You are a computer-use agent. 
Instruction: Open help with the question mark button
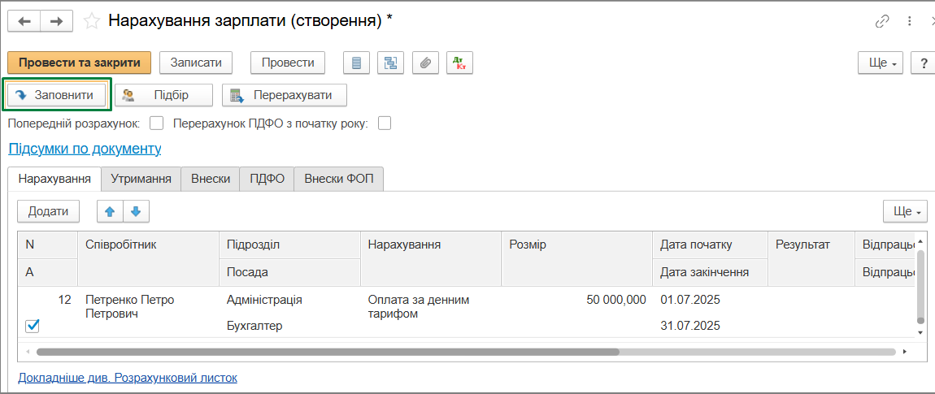(x=924, y=63)
